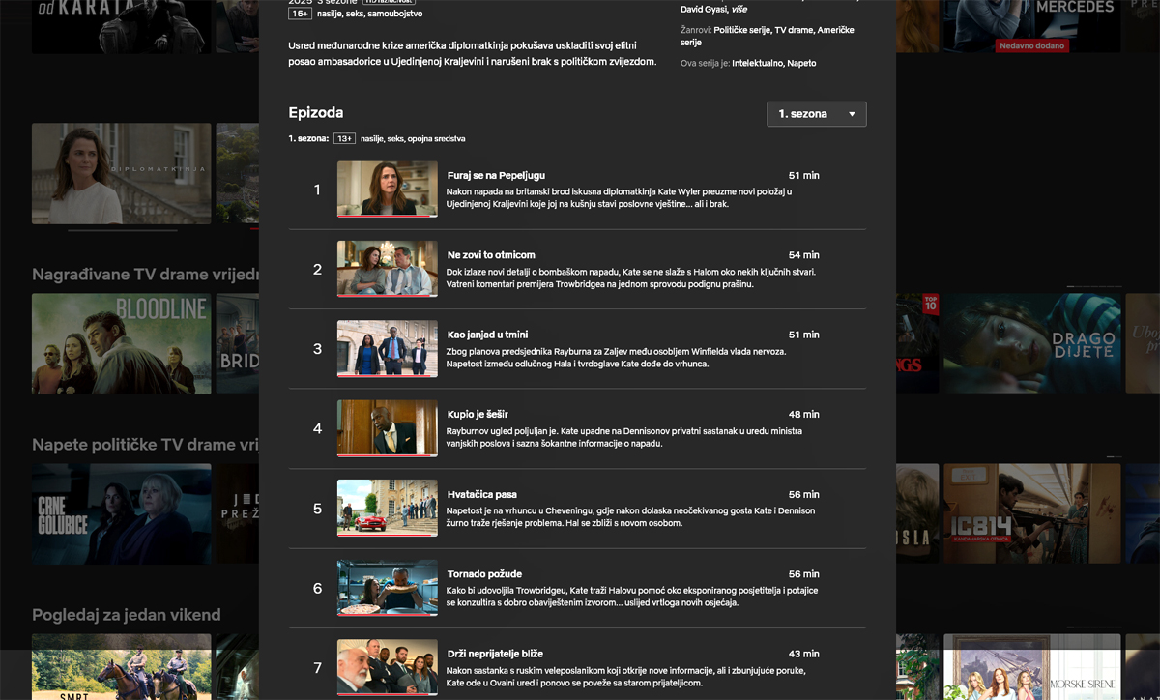The image size is (1160, 700).
Task: Click episode title 'Kupio je šešir'
Action: 478,414
